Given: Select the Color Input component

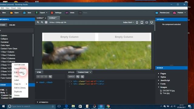Looking at the screenshot, I should tap(5, 45).
